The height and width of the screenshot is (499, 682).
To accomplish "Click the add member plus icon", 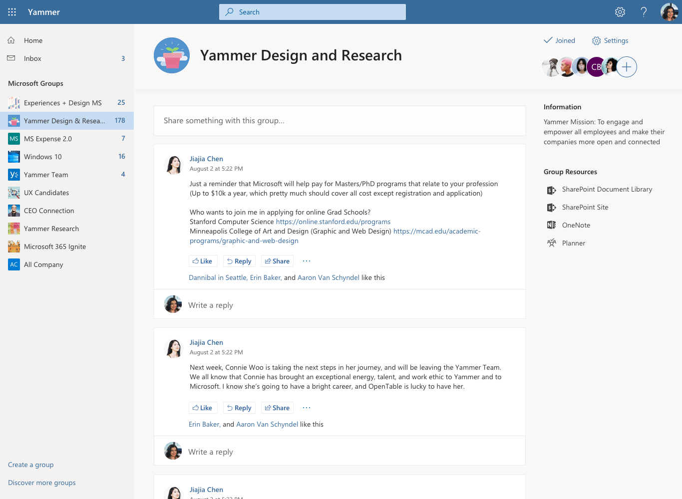I will coord(627,67).
